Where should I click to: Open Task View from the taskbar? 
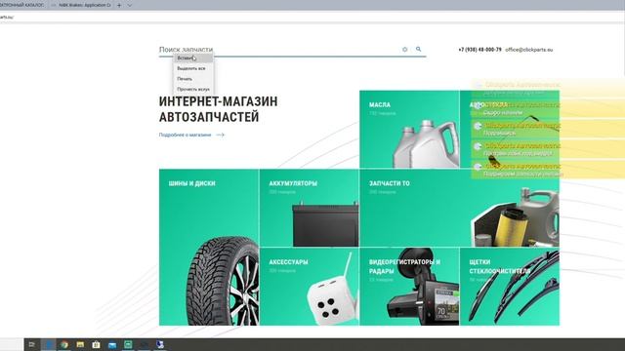32,344
